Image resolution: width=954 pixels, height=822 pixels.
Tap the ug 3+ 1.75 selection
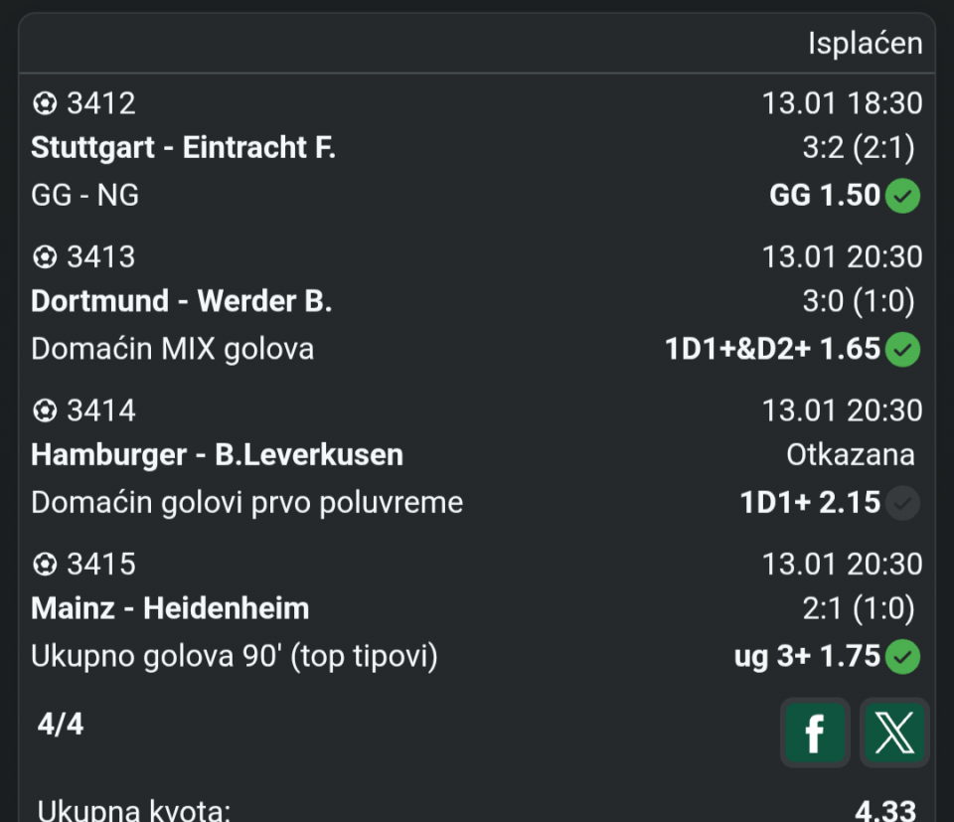[807, 657]
